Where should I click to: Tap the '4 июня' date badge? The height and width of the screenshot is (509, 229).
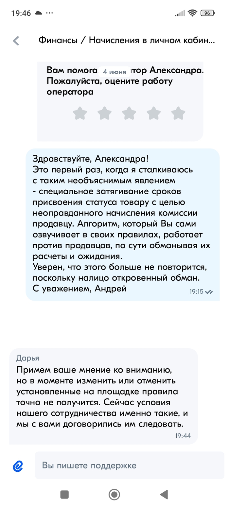[114, 72]
